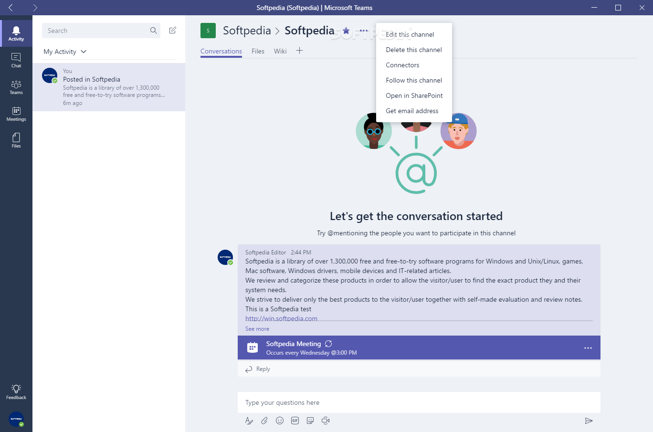Click the user profile avatar at bottom-left

16,419
